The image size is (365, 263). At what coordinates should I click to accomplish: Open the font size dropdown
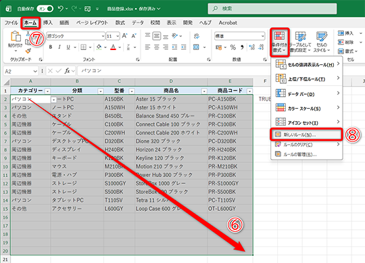click(118, 36)
